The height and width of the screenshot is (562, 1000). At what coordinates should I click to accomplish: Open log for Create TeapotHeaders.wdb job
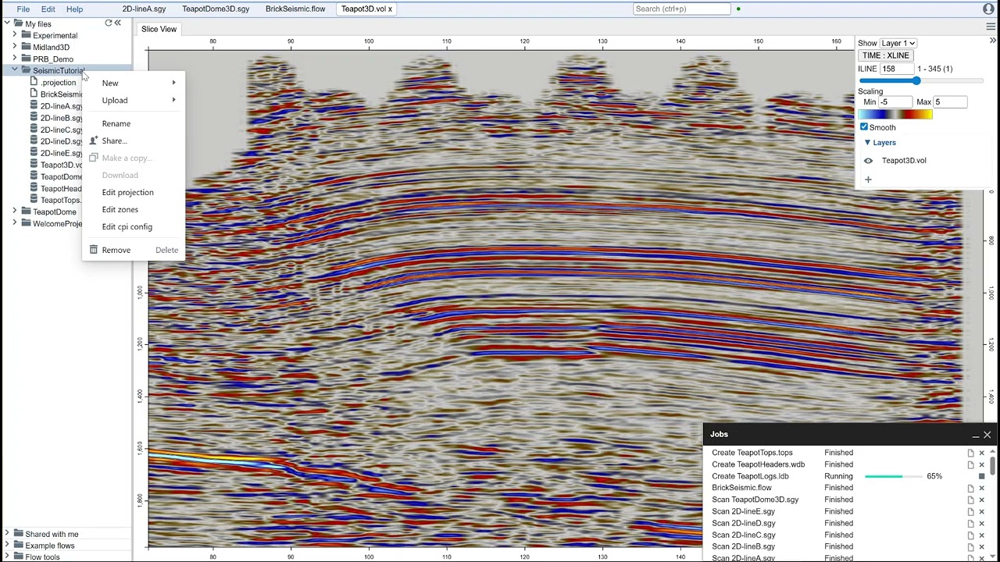[971, 464]
